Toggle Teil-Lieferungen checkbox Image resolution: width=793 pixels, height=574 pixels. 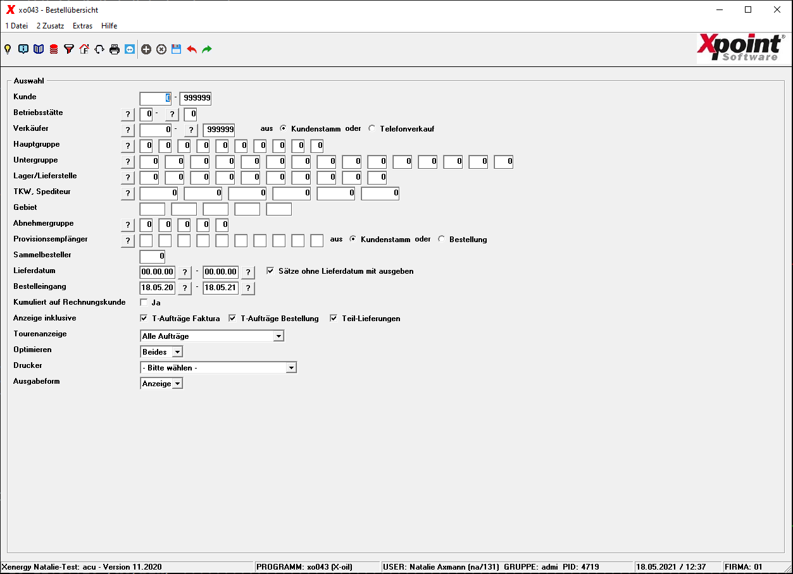tap(334, 318)
